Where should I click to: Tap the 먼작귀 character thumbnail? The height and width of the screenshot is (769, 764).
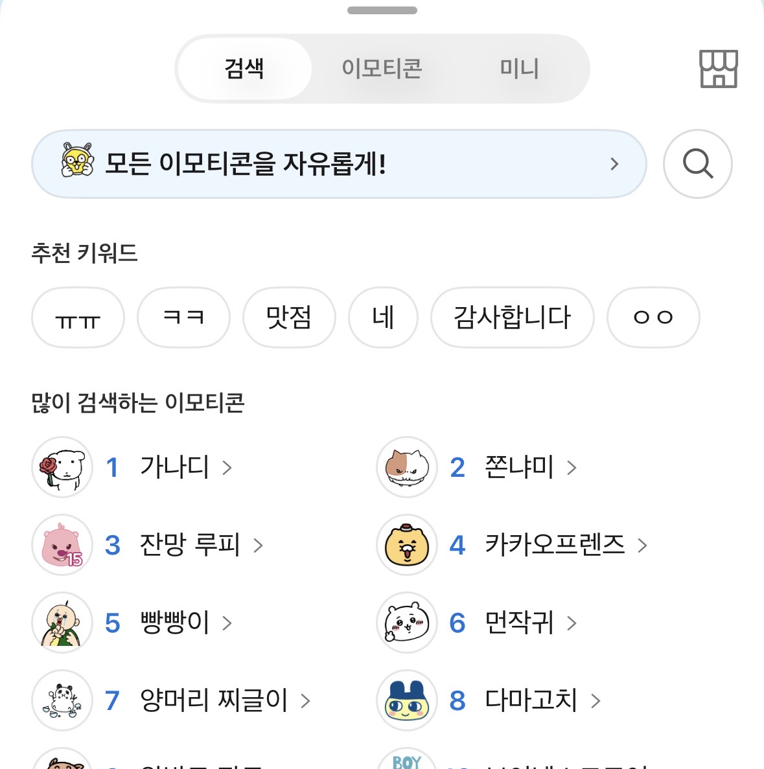point(407,623)
